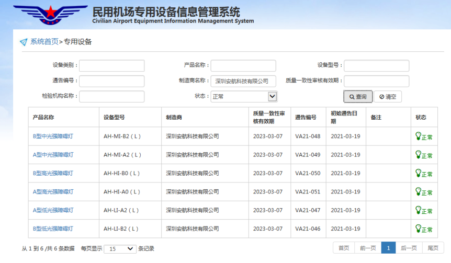
Task: Open the 状态 dropdown showing 正常
Action: [x=244, y=96]
